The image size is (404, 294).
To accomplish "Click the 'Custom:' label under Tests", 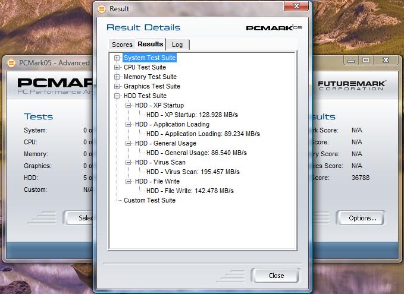I will coord(35,189).
